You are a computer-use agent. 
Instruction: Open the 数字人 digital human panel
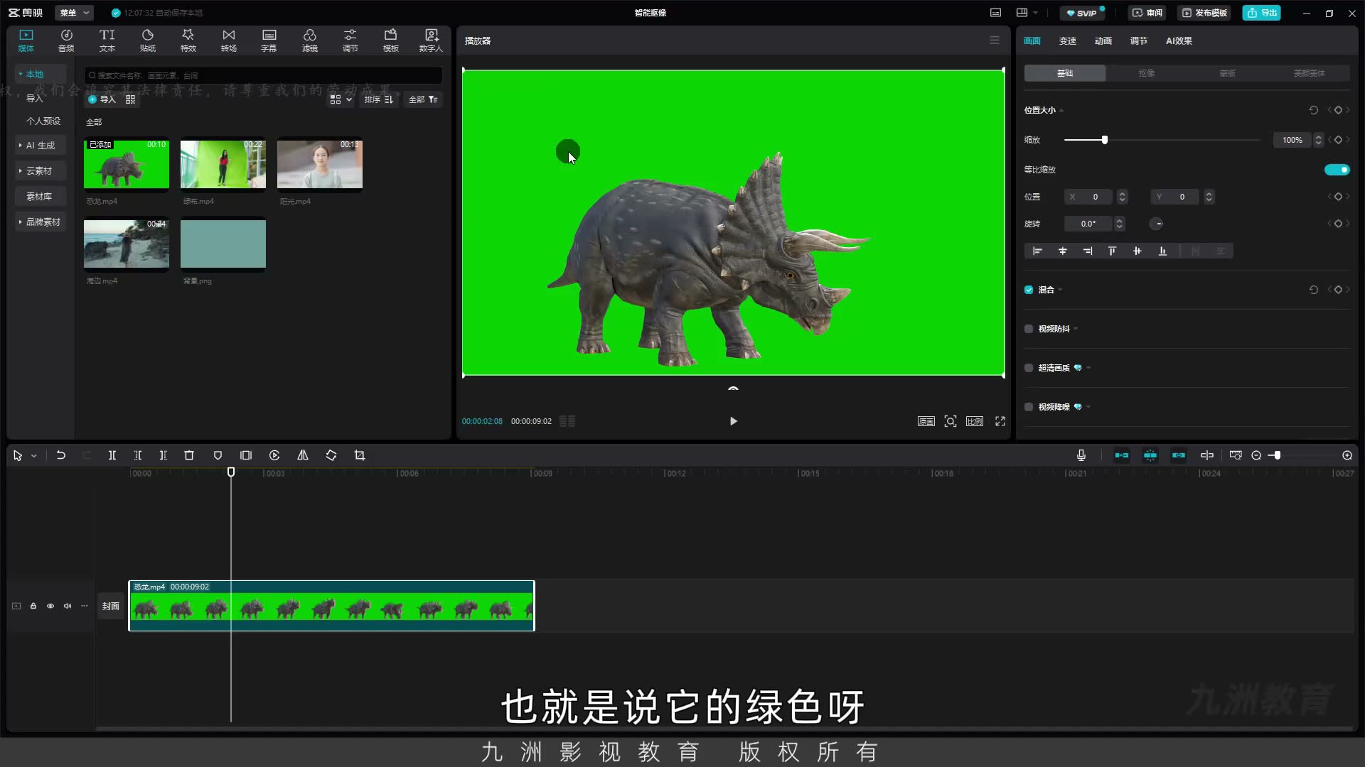coord(431,40)
